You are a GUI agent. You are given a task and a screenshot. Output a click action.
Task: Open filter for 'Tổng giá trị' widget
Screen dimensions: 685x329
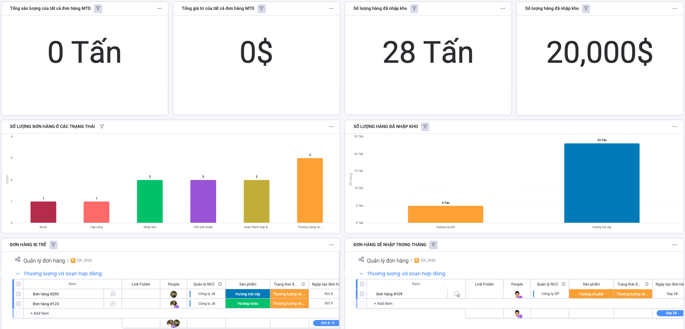tap(261, 9)
